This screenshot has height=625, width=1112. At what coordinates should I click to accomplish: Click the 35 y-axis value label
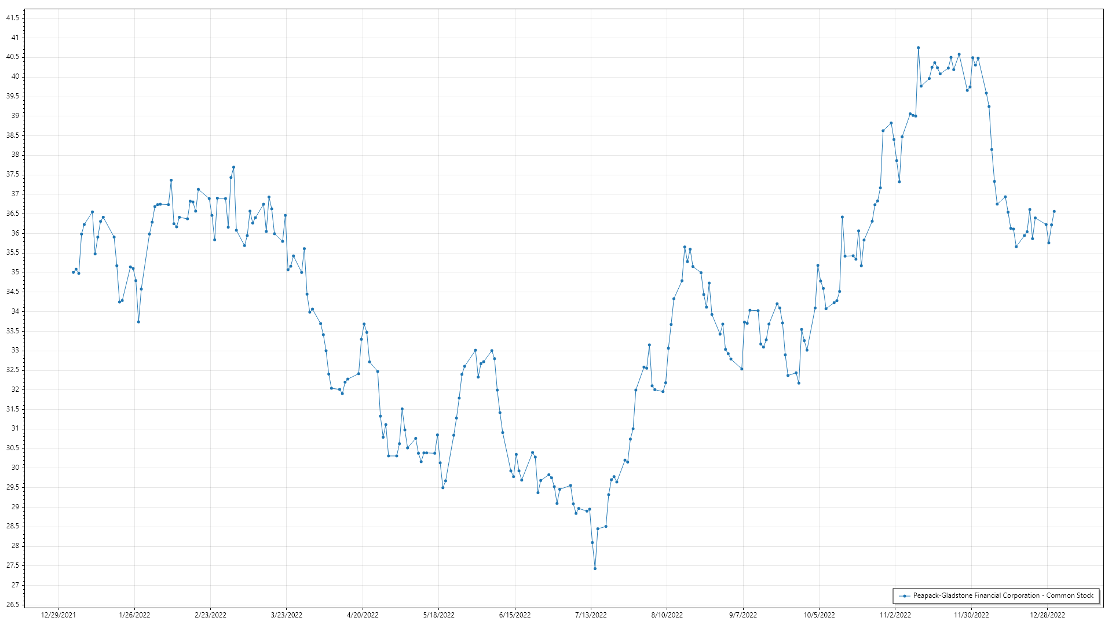[x=15, y=272]
